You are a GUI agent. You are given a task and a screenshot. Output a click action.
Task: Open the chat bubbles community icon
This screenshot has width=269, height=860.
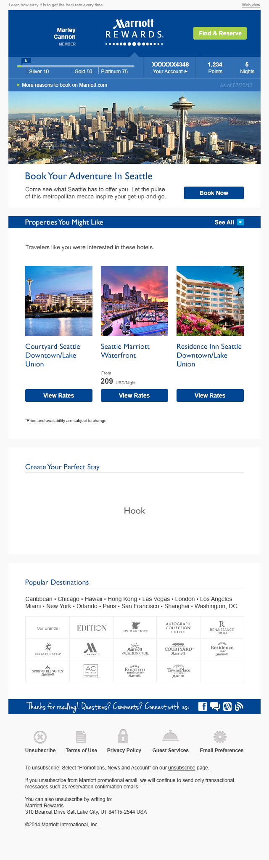(x=215, y=706)
